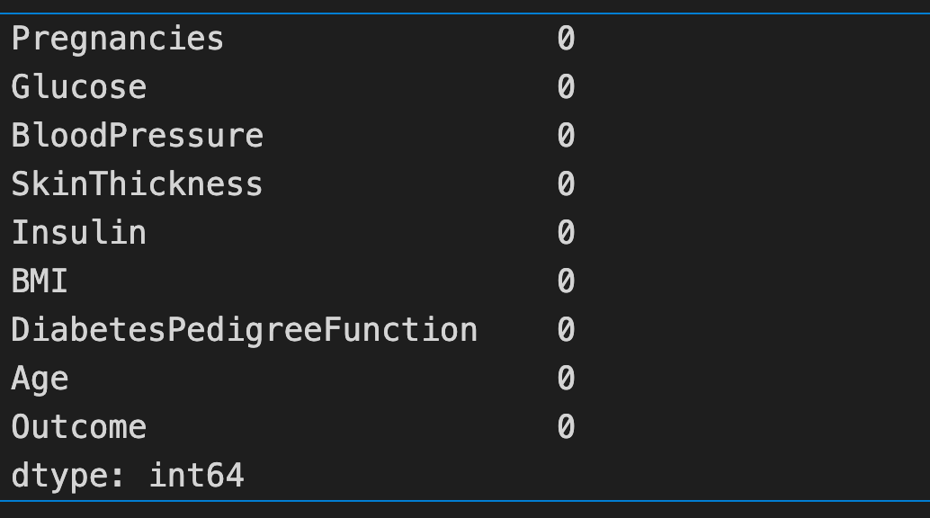Select the int64 type text
The width and height of the screenshot is (930, 518).
(196, 476)
